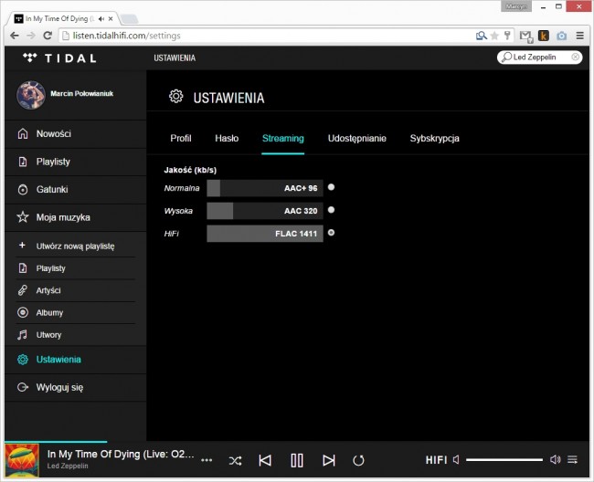The width and height of the screenshot is (594, 482).
Task: Select Ustawienia in sidebar
Action: point(75,360)
